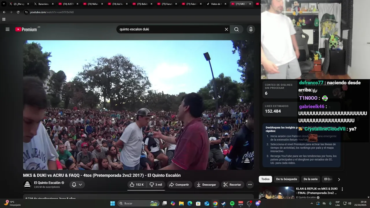Open OBS Studio from the taskbar

pos(249,203)
